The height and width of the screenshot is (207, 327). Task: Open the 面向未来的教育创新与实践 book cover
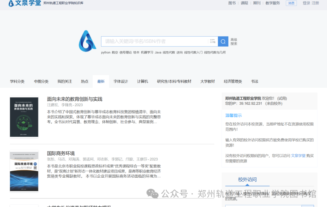pos(24,117)
